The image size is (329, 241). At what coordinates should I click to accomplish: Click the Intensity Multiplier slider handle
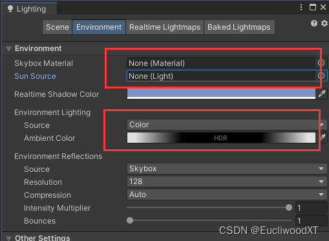pyautogui.click(x=289, y=207)
